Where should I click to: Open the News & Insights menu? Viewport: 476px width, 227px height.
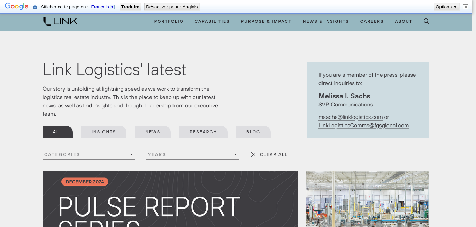click(326, 21)
